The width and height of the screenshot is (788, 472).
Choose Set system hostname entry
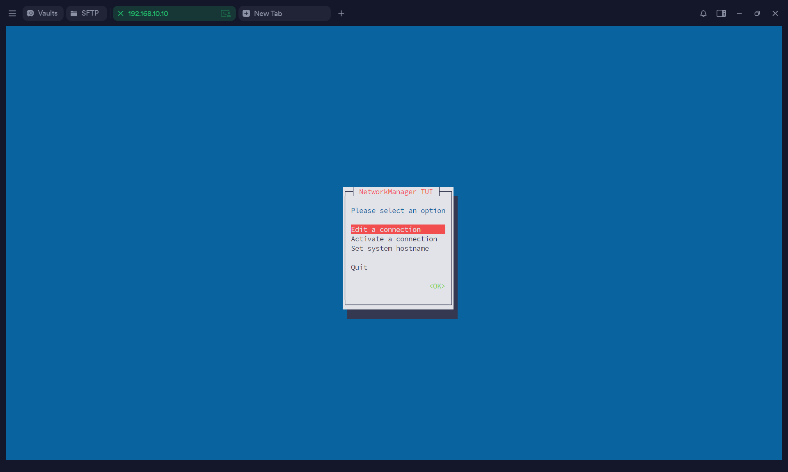click(390, 248)
